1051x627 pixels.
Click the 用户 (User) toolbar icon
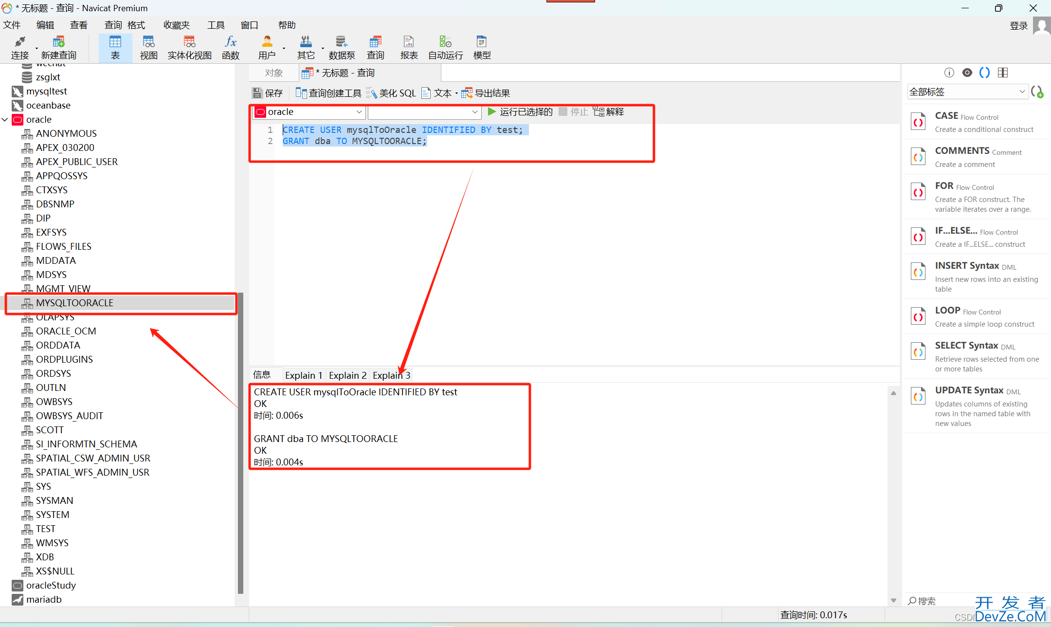[267, 48]
